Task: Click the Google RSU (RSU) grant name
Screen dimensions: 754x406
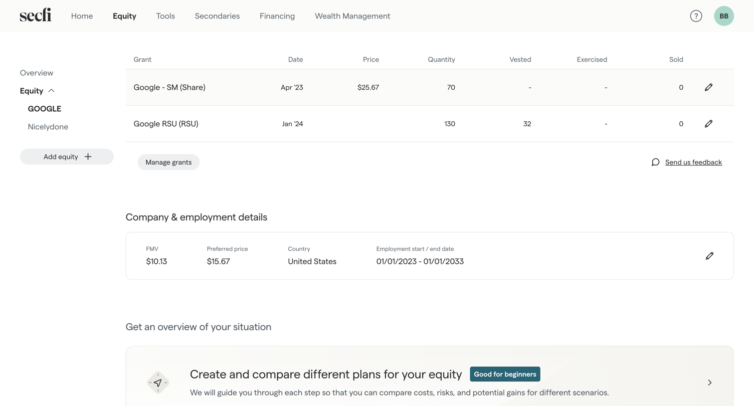Action: [166, 124]
